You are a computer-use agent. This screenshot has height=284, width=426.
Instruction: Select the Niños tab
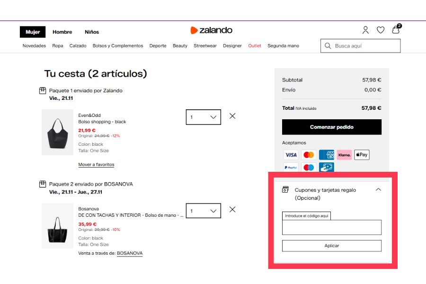click(x=92, y=32)
